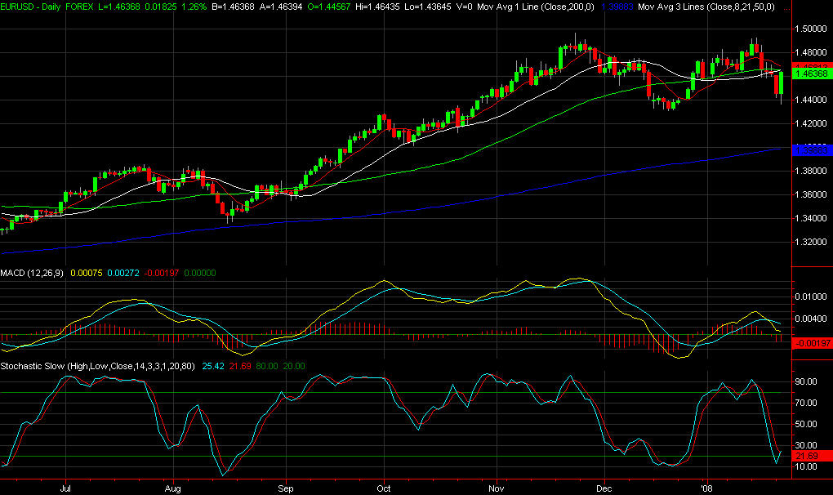Select the Mov Avg 1 Line (Close,200,0) label
The height and width of the screenshot is (495, 833).
coord(536,7)
